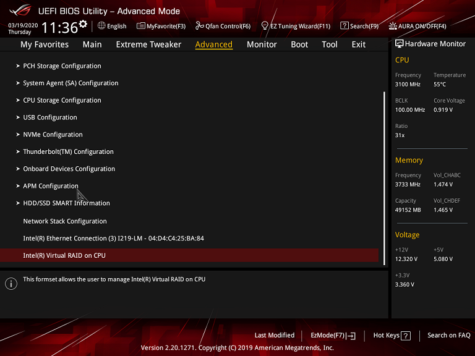Click the EzMode exit arrow icon
The image size is (475, 356).
[351, 336]
